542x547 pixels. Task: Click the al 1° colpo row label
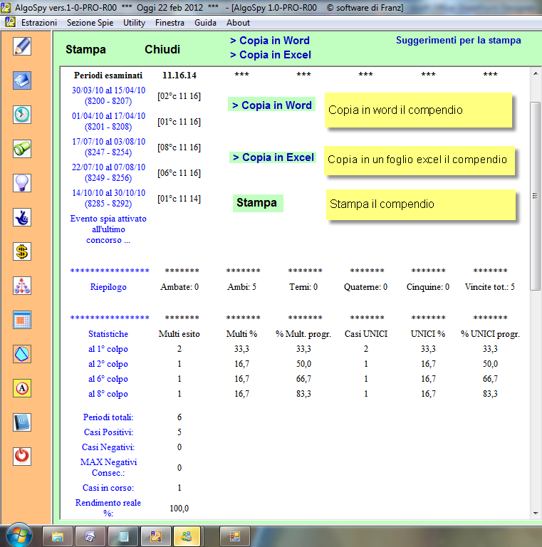[108, 349]
